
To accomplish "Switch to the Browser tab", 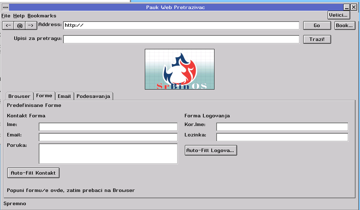I will (19, 96).
